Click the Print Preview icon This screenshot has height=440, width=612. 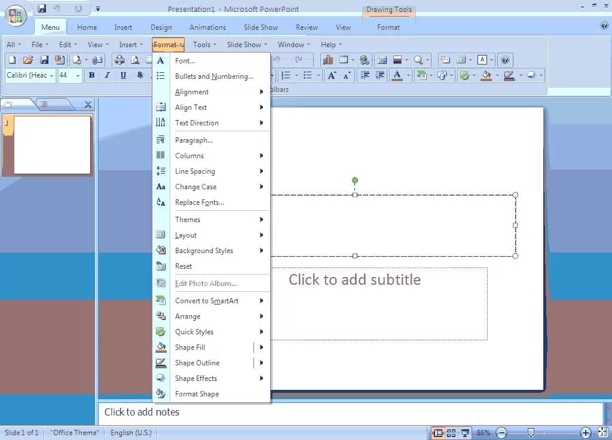pyautogui.click(x=135, y=60)
